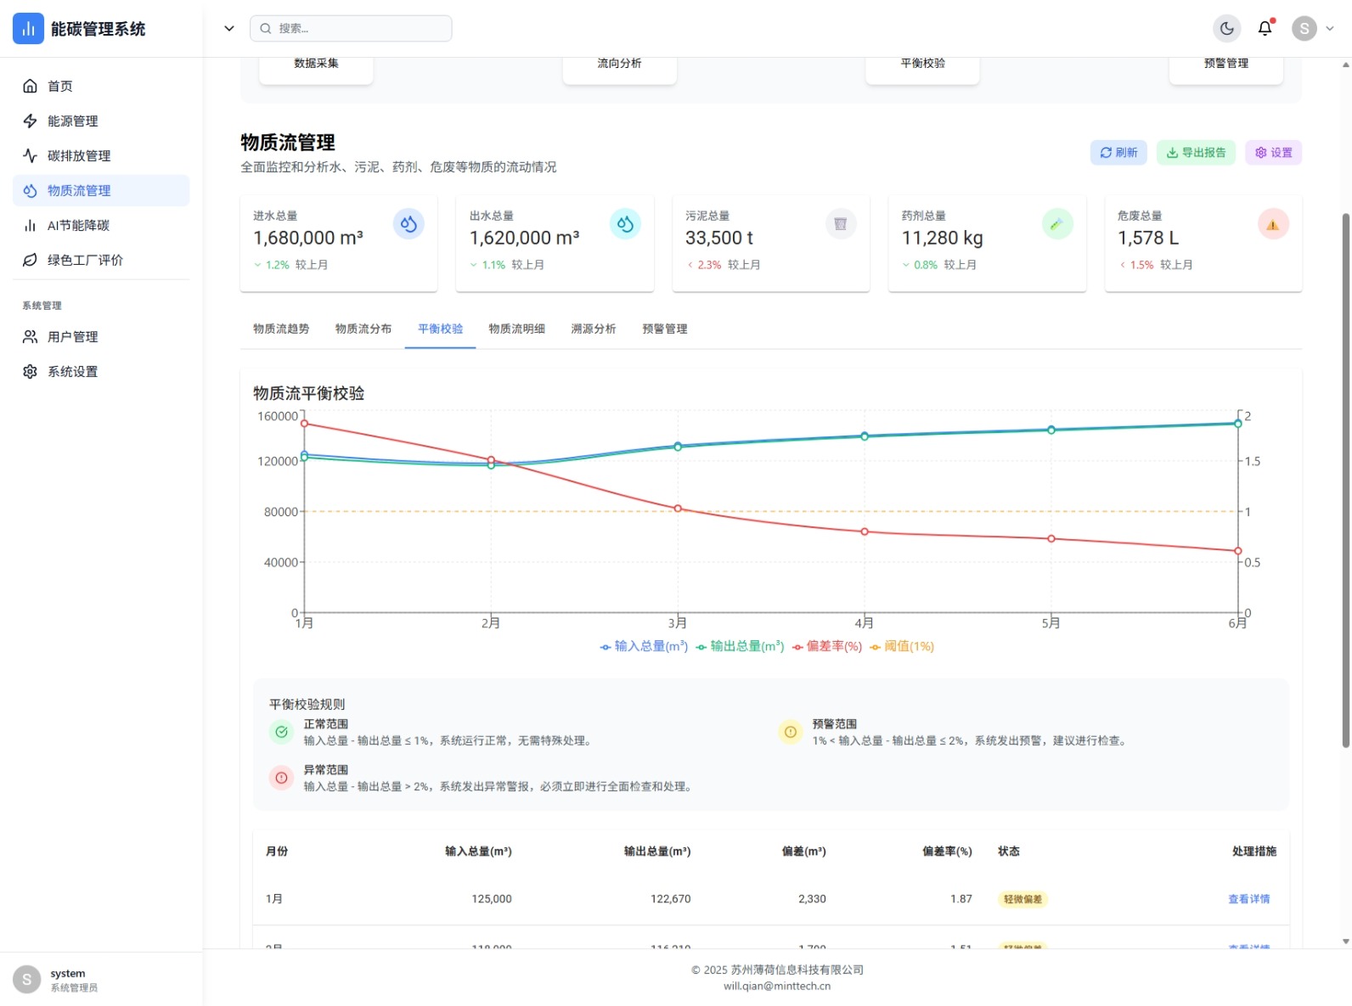
Task: Click the trash bin icon for 污泥总量
Action: click(x=840, y=224)
